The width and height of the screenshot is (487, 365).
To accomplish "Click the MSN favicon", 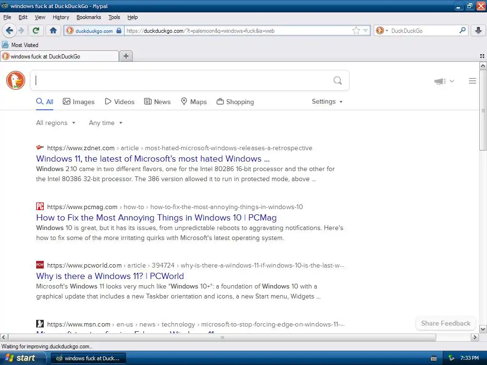I will [40, 323].
